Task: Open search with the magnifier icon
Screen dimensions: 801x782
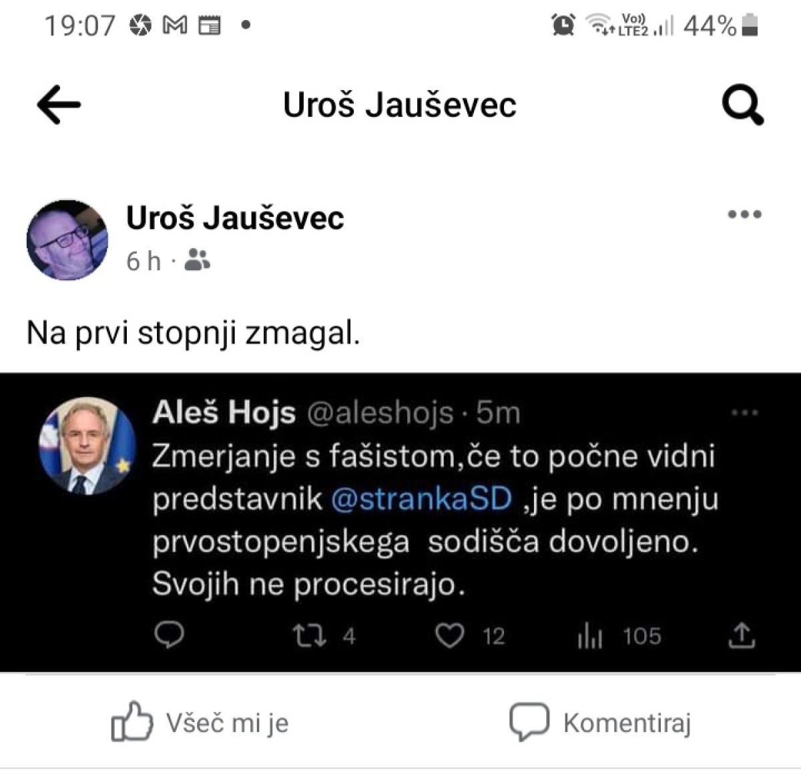Action: (743, 105)
